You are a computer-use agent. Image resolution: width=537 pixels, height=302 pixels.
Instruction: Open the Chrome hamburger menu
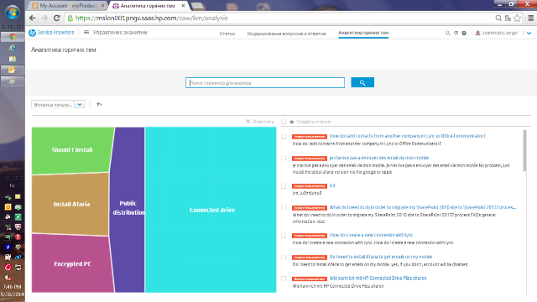tap(530, 18)
